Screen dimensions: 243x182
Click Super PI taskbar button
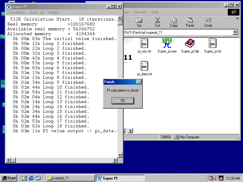click(x=120, y=178)
